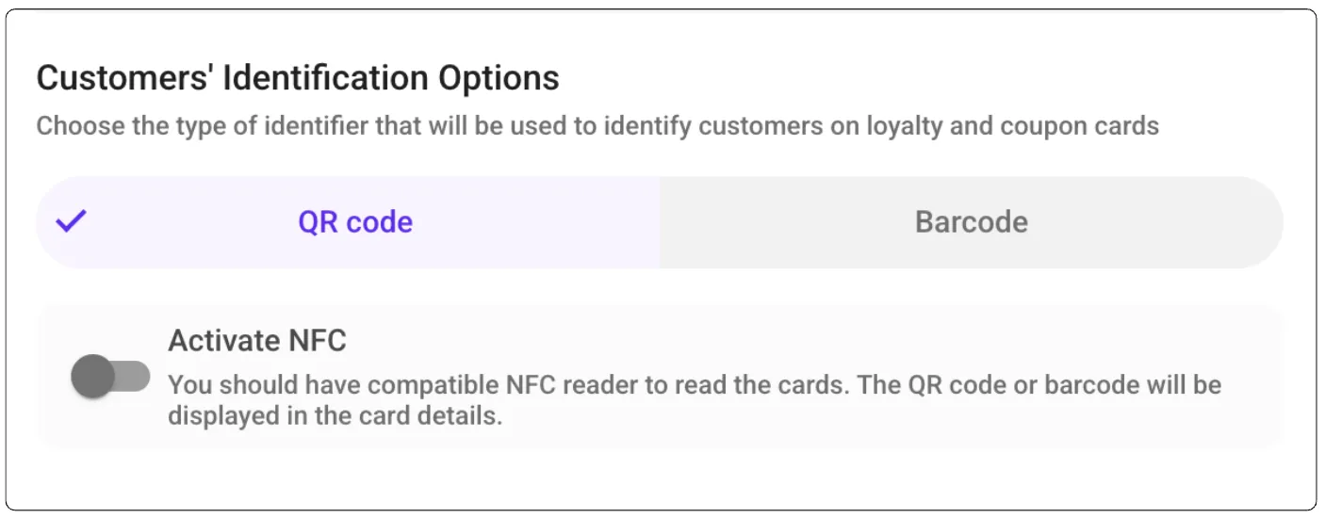Screen dimensions: 1325x518
Task: Click the light track of NFC switch
Action: coord(134,378)
